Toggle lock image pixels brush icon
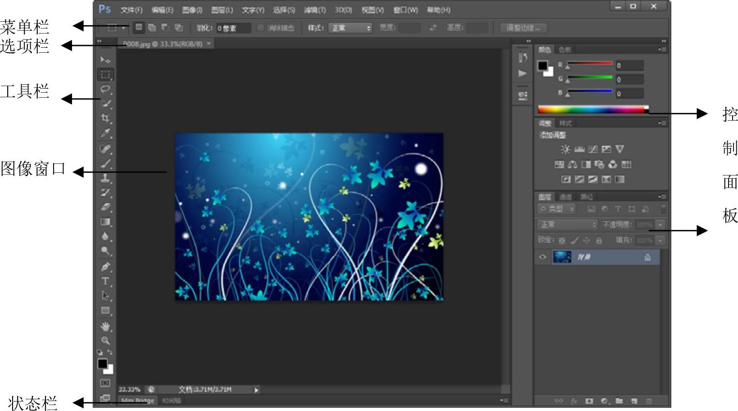Screen dimensions: 738x411 point(575,240)
